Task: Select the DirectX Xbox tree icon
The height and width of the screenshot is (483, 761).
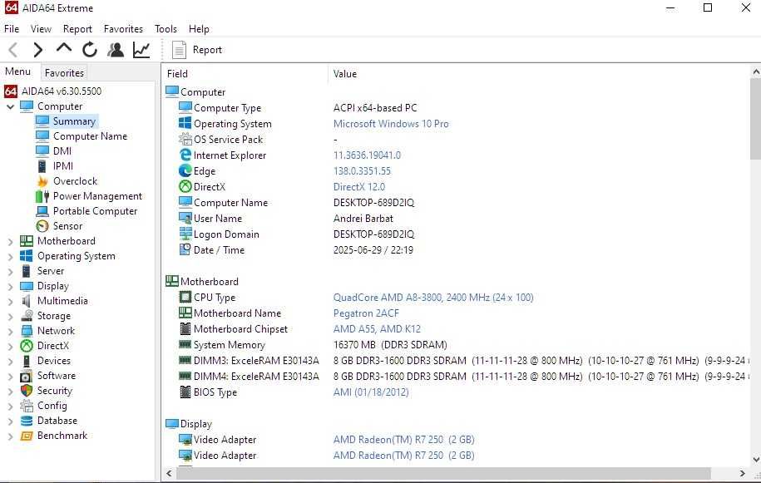Action: coord(27,346)
